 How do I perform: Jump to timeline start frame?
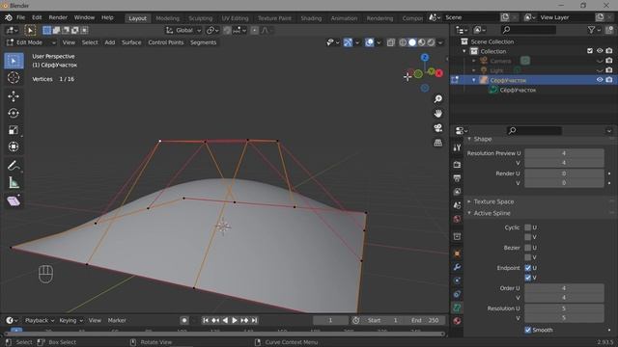(x=206, y=321)
